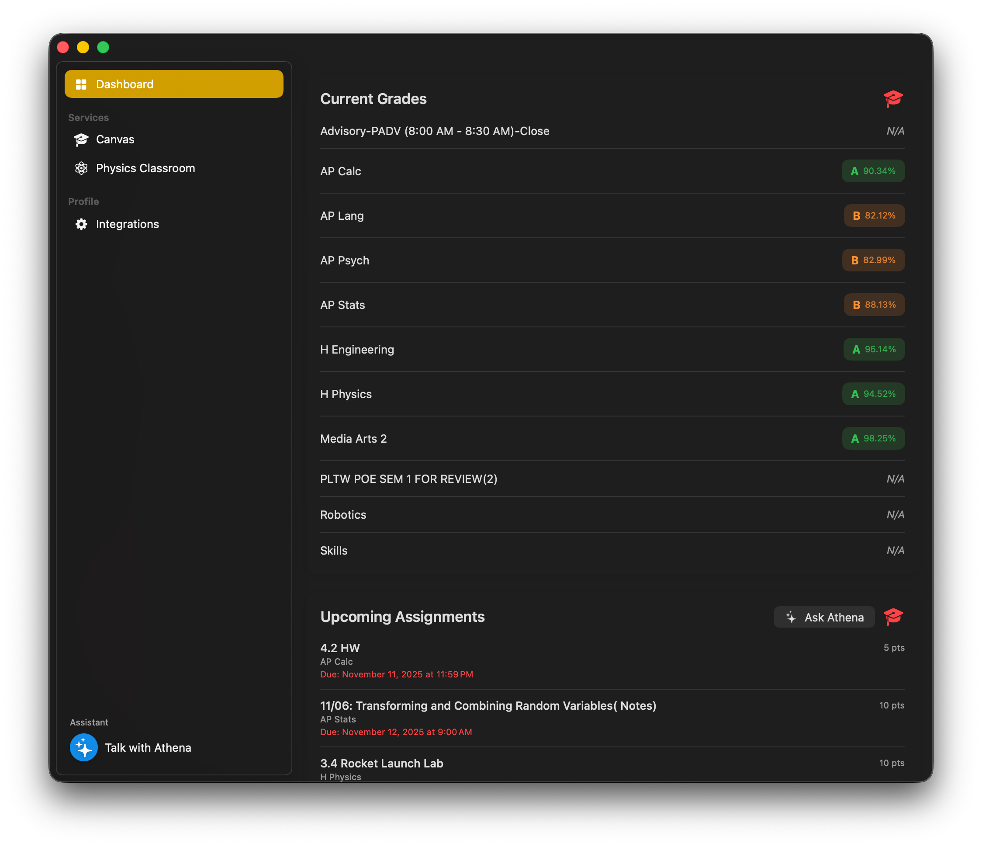The image size is (982, 847).
Task: Open the Canvas service page
Action: click(x=115, y=139)
